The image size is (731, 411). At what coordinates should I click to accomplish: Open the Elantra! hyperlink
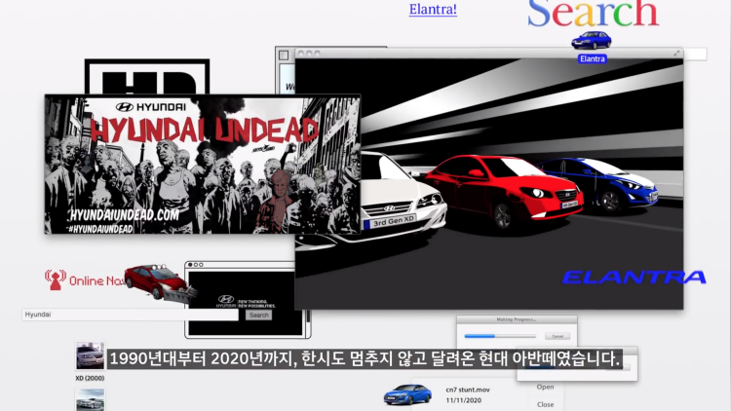click(433, 10)
